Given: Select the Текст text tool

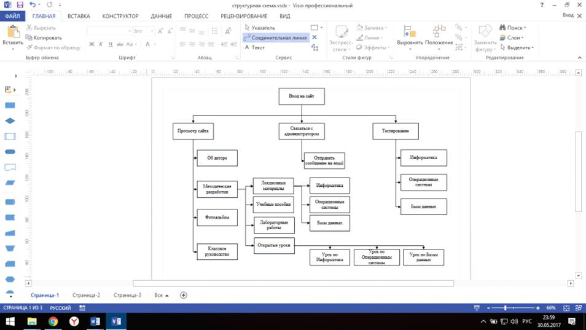Looking at the screenshot, I should point(255,47).
